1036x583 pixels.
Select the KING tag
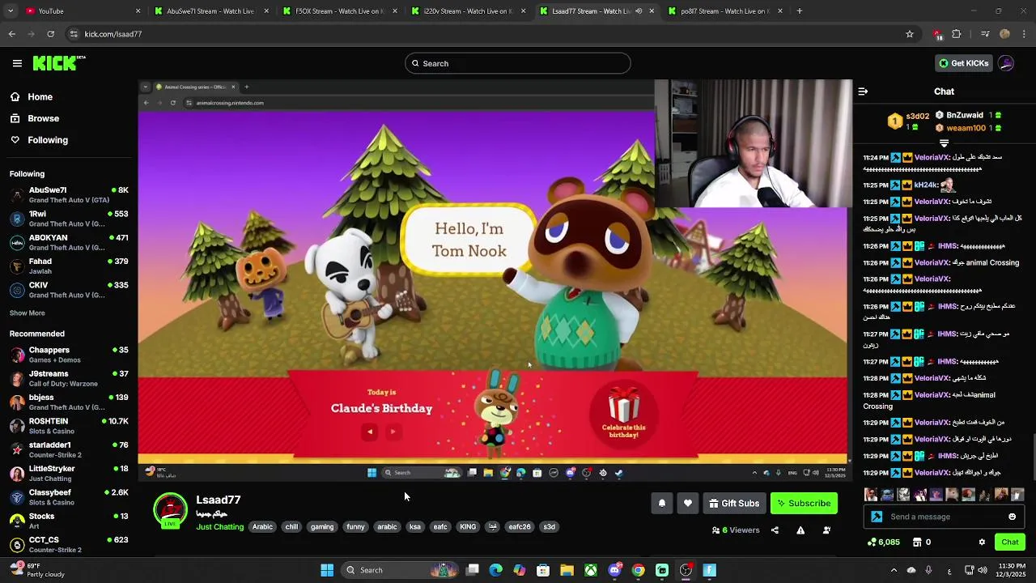(x=468, y=527)
